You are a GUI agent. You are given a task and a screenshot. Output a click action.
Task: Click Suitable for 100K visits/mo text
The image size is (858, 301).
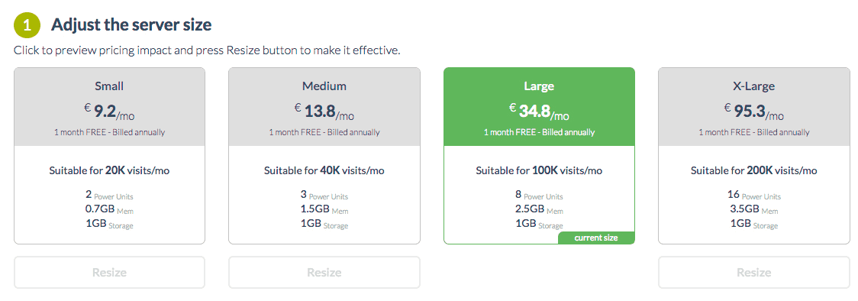click(539, 171)
